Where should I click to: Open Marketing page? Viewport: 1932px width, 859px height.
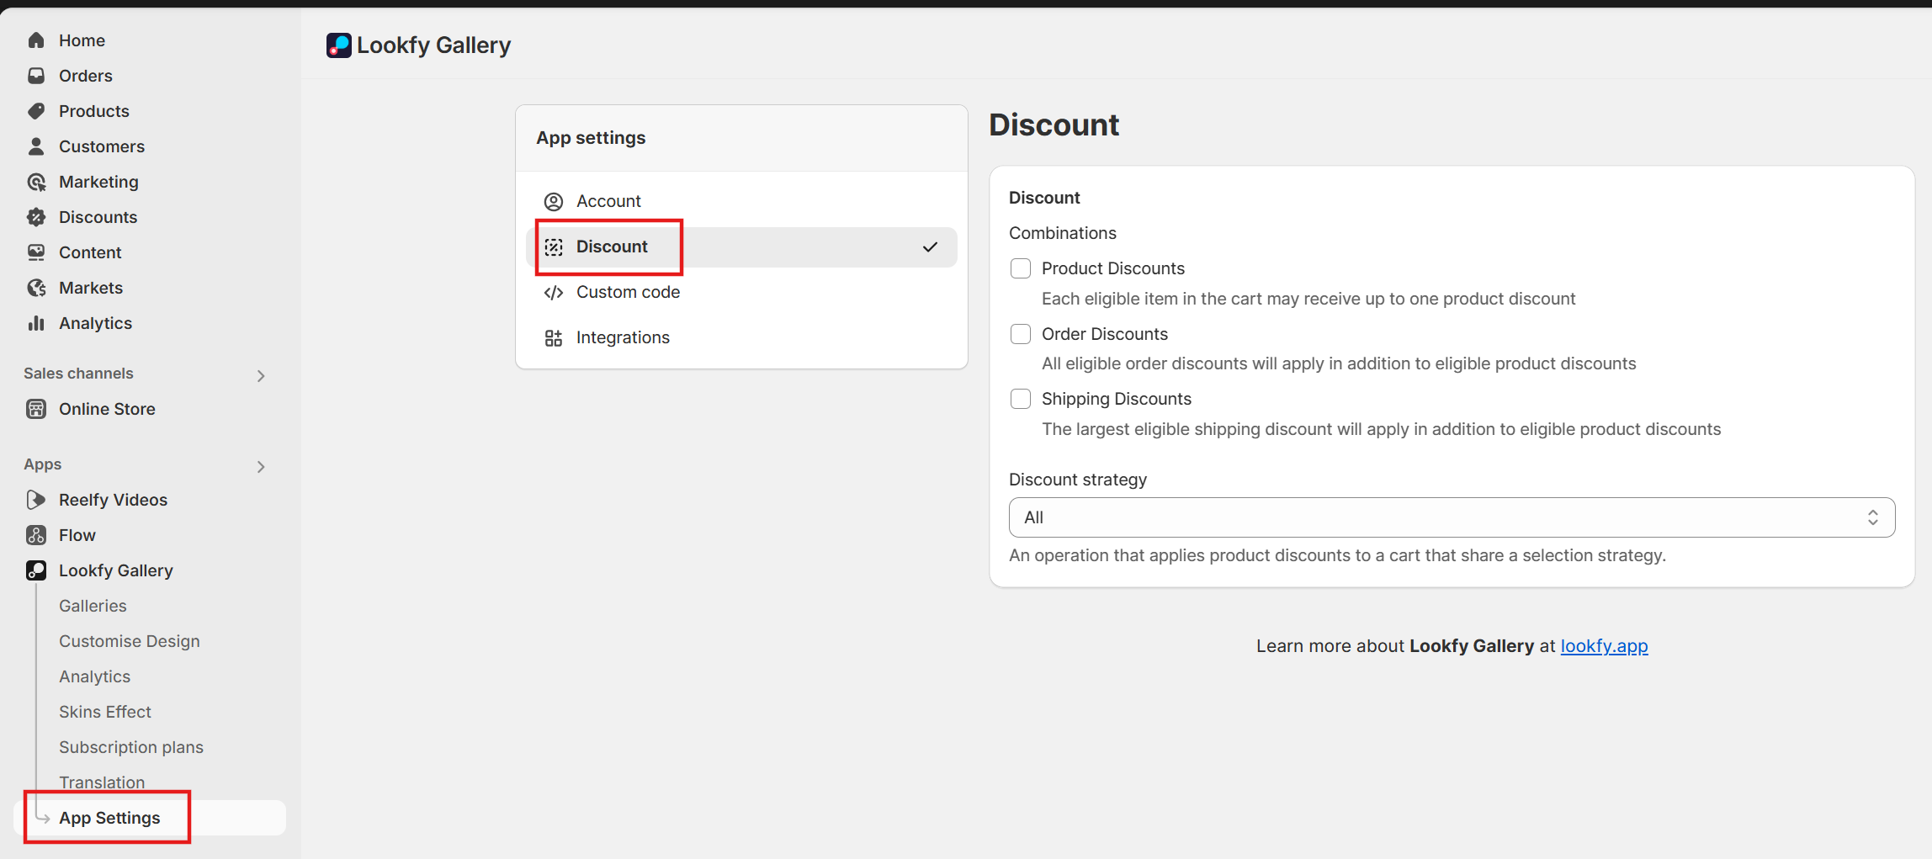98,182
